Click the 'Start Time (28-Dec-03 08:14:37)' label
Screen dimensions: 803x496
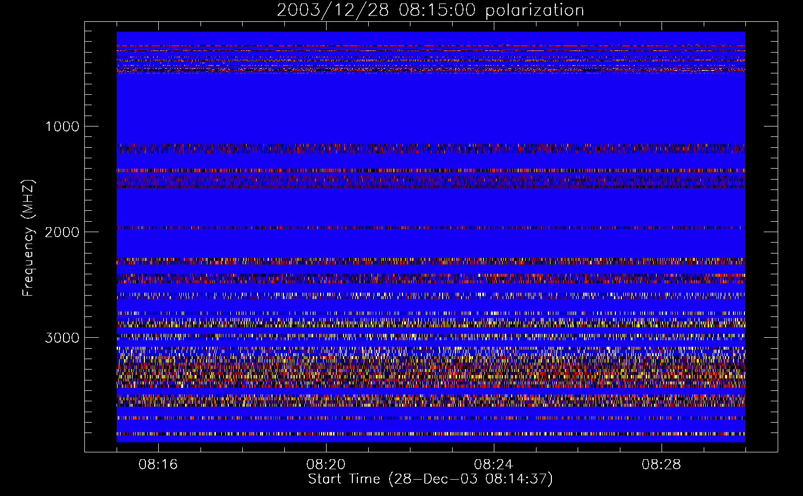[430, 479]
